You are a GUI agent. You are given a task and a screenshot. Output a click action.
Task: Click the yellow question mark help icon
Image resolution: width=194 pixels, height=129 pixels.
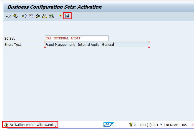(131, 125)
